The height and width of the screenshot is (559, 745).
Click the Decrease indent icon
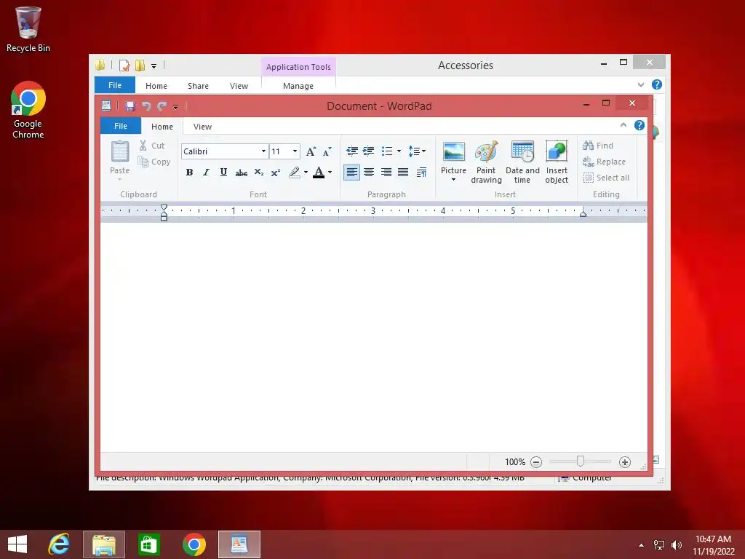tap(352, 151)
